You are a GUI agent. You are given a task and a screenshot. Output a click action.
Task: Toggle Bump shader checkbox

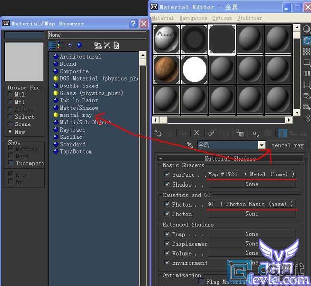(167, 234)
